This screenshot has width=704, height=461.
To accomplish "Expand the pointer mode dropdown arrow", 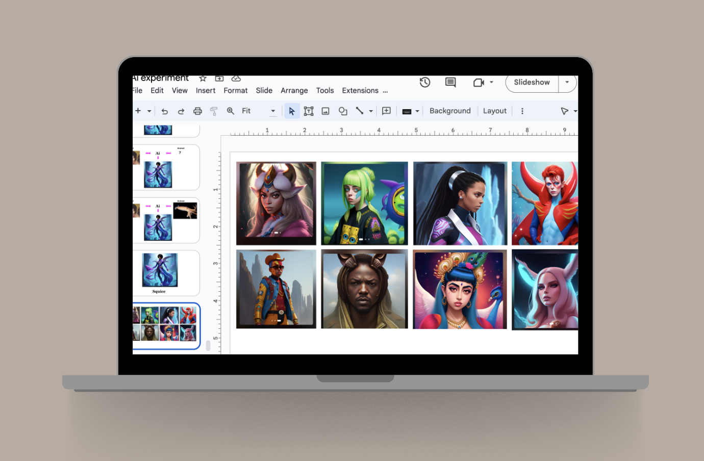I will coord(575,111).
